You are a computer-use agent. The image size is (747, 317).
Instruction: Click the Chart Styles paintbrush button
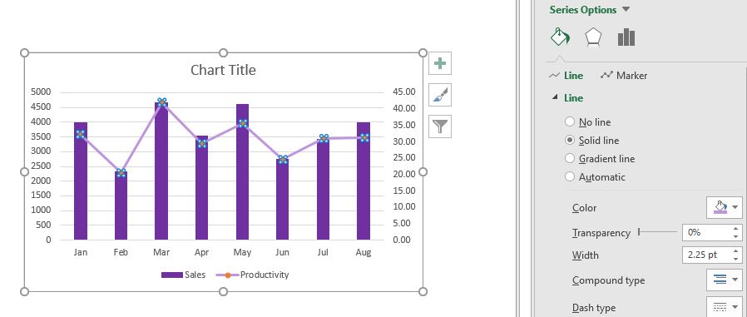tap(440, 95)
